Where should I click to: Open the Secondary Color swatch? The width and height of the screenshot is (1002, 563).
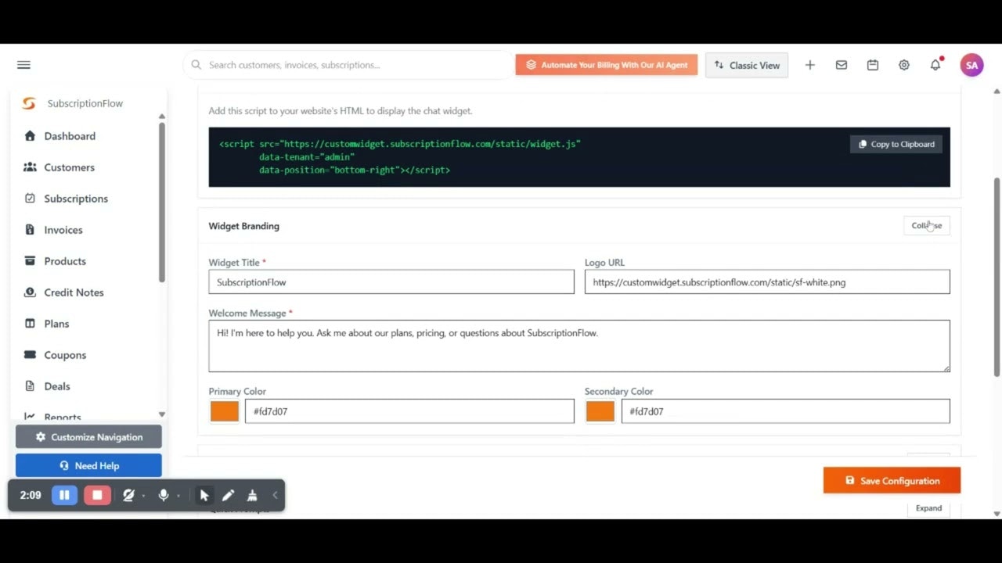(600, 411)
